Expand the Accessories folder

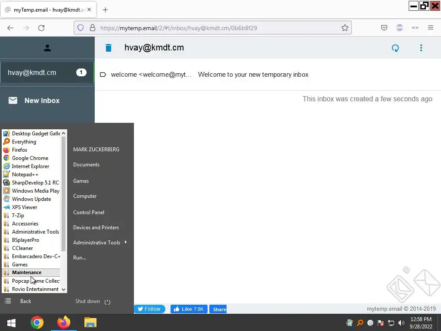31,224
